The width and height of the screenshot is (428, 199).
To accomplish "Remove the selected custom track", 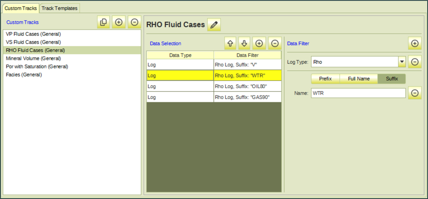I will (x=134, y=22).
